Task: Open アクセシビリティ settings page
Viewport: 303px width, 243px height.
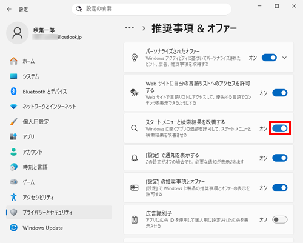Action: click(59, 197)
